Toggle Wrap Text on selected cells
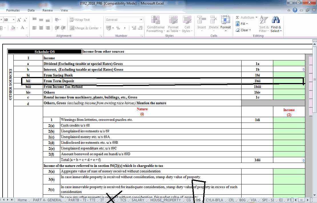 pos(82,19)
